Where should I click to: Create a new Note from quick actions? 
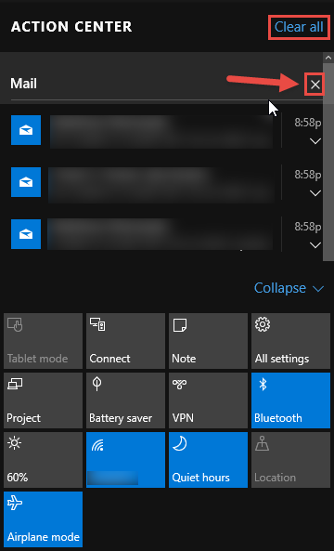[x=208, y=341]
